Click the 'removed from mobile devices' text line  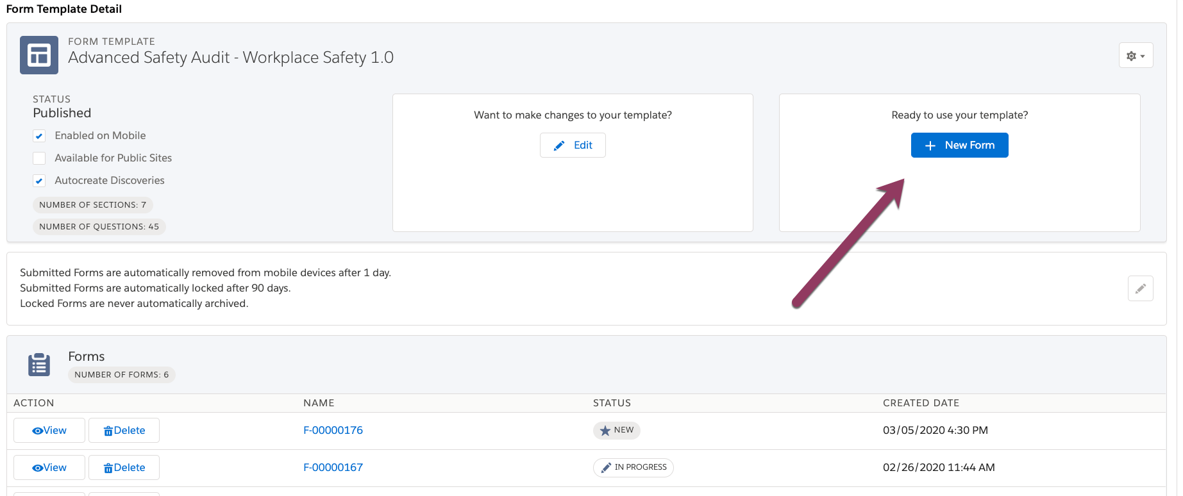[x=205, y=273]
